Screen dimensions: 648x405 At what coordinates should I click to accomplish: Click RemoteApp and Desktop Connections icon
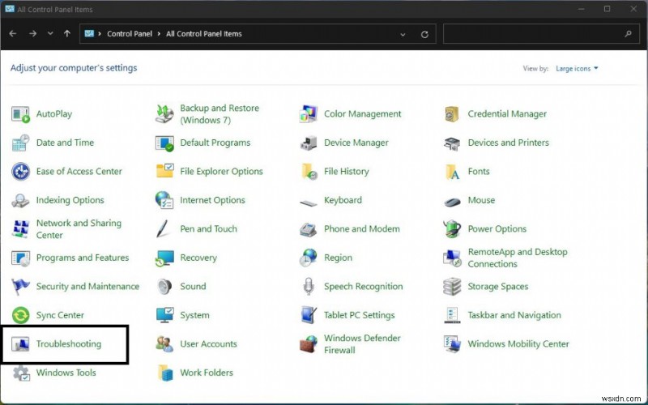pyautogui.click(x=452, y=258)
